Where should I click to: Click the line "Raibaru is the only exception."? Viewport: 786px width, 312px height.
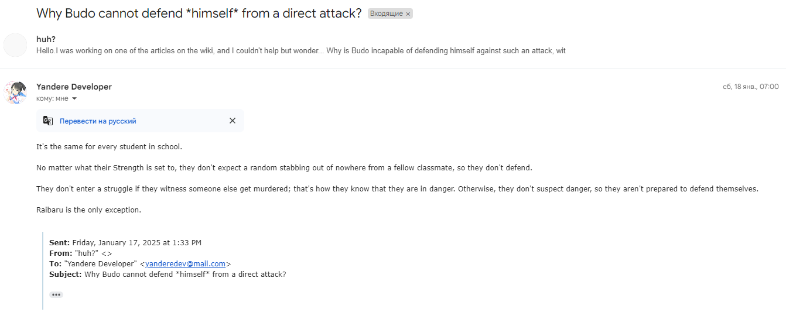pyautogui.click(x=88, y=210)
